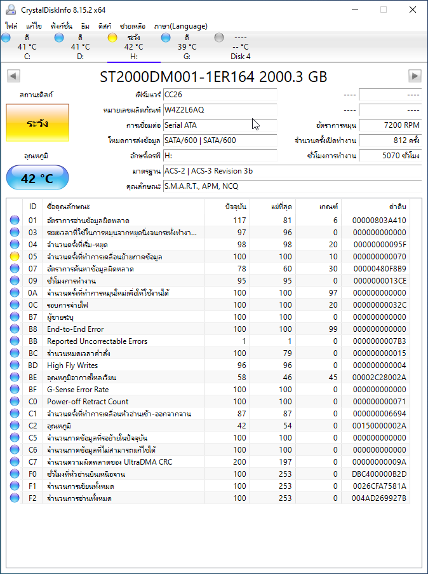Open the ฟังก์ชั่น menu

click(62, 26)
